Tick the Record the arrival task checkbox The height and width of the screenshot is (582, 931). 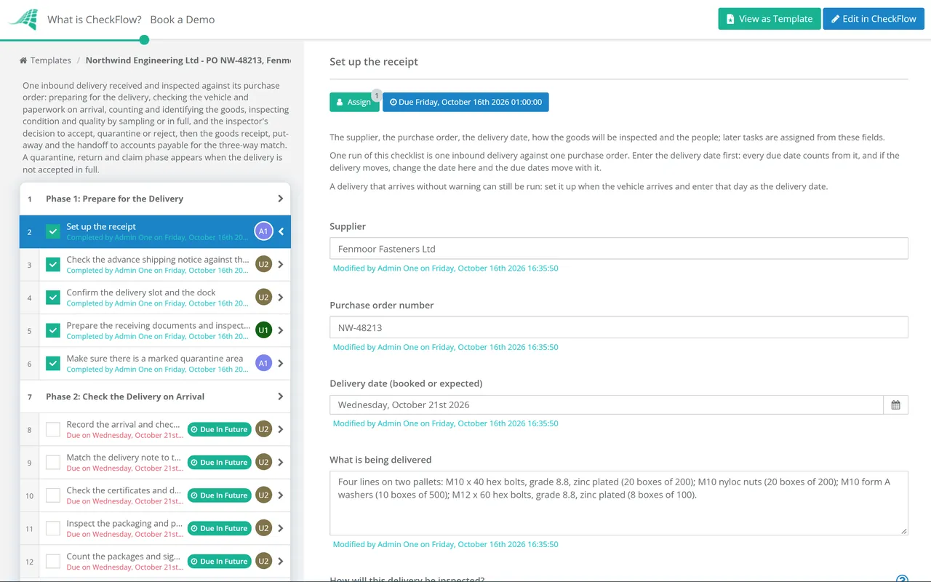click(x=53, y=429)
